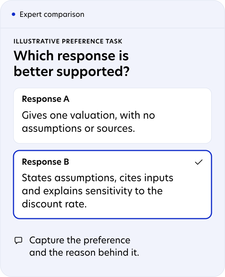Click the blue dot beside Expert comparison
This screenshot has width=225, height=277.
pos(13,14)
